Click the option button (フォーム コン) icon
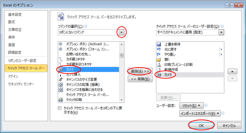This screenshot has width=246, height=133. (x=60, y=49)
